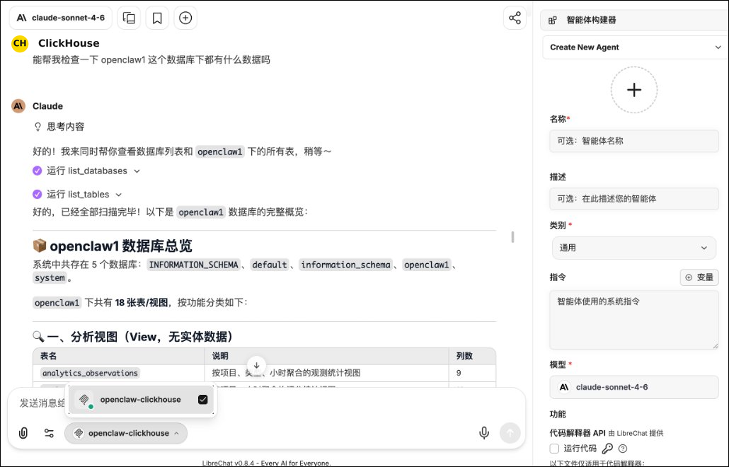The image size is (729, 467).
Task: Click the scroll-down arrow in the chat
Action: click(x=256, y=366)
